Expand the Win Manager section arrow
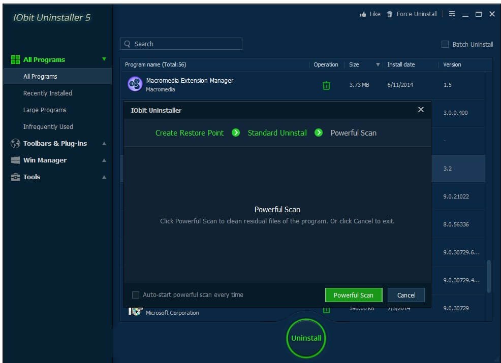This screenshot has height=363, width=501. point(104,160)
